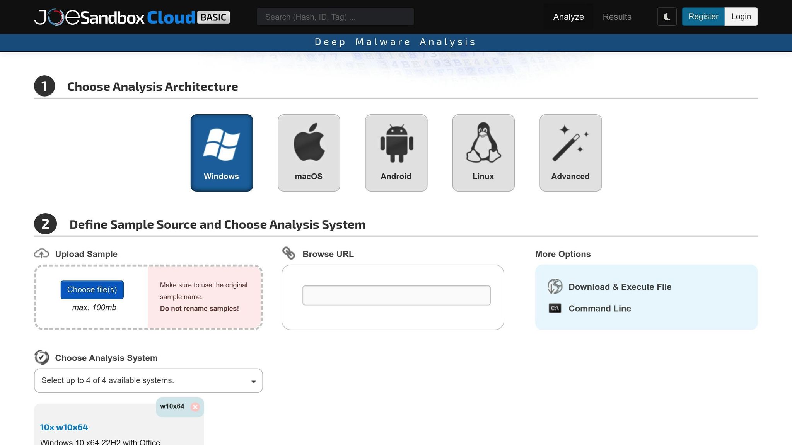This screenshot has height=445, width=792.
Task: Click the Browse URL chain link icon
Action: click(x=288, y=253)
